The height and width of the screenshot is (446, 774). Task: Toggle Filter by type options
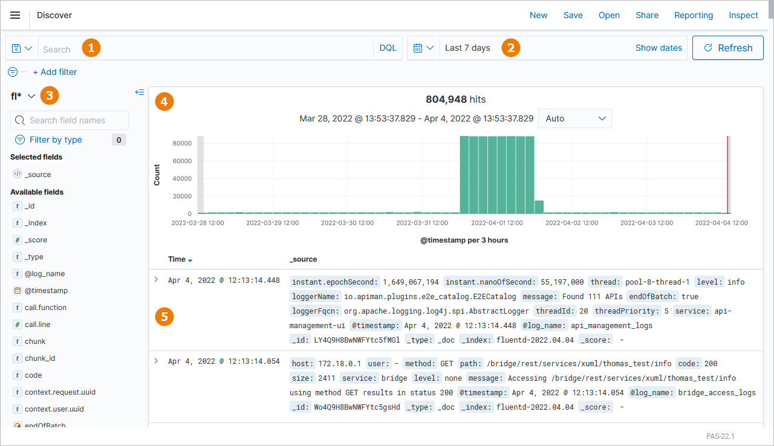[55, 140]
